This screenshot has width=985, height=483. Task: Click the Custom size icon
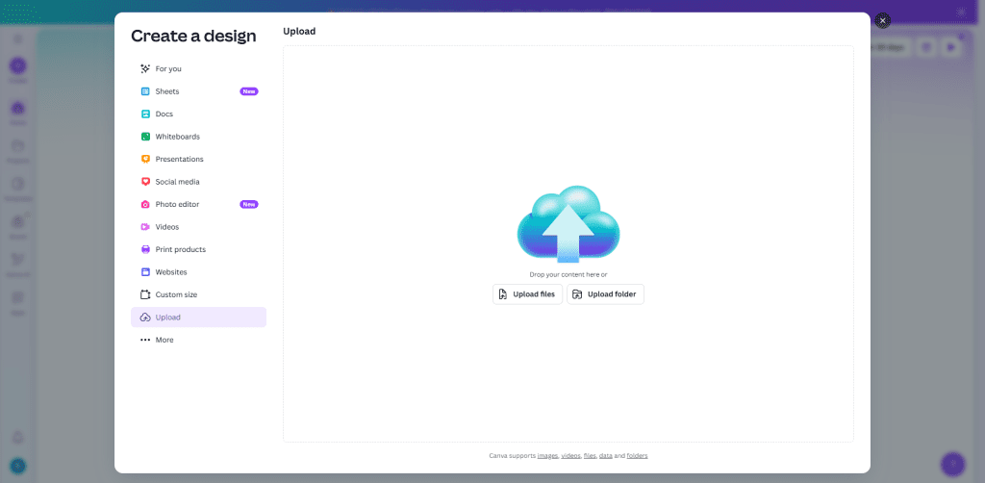pyautogui.click(x=145, y=294)
